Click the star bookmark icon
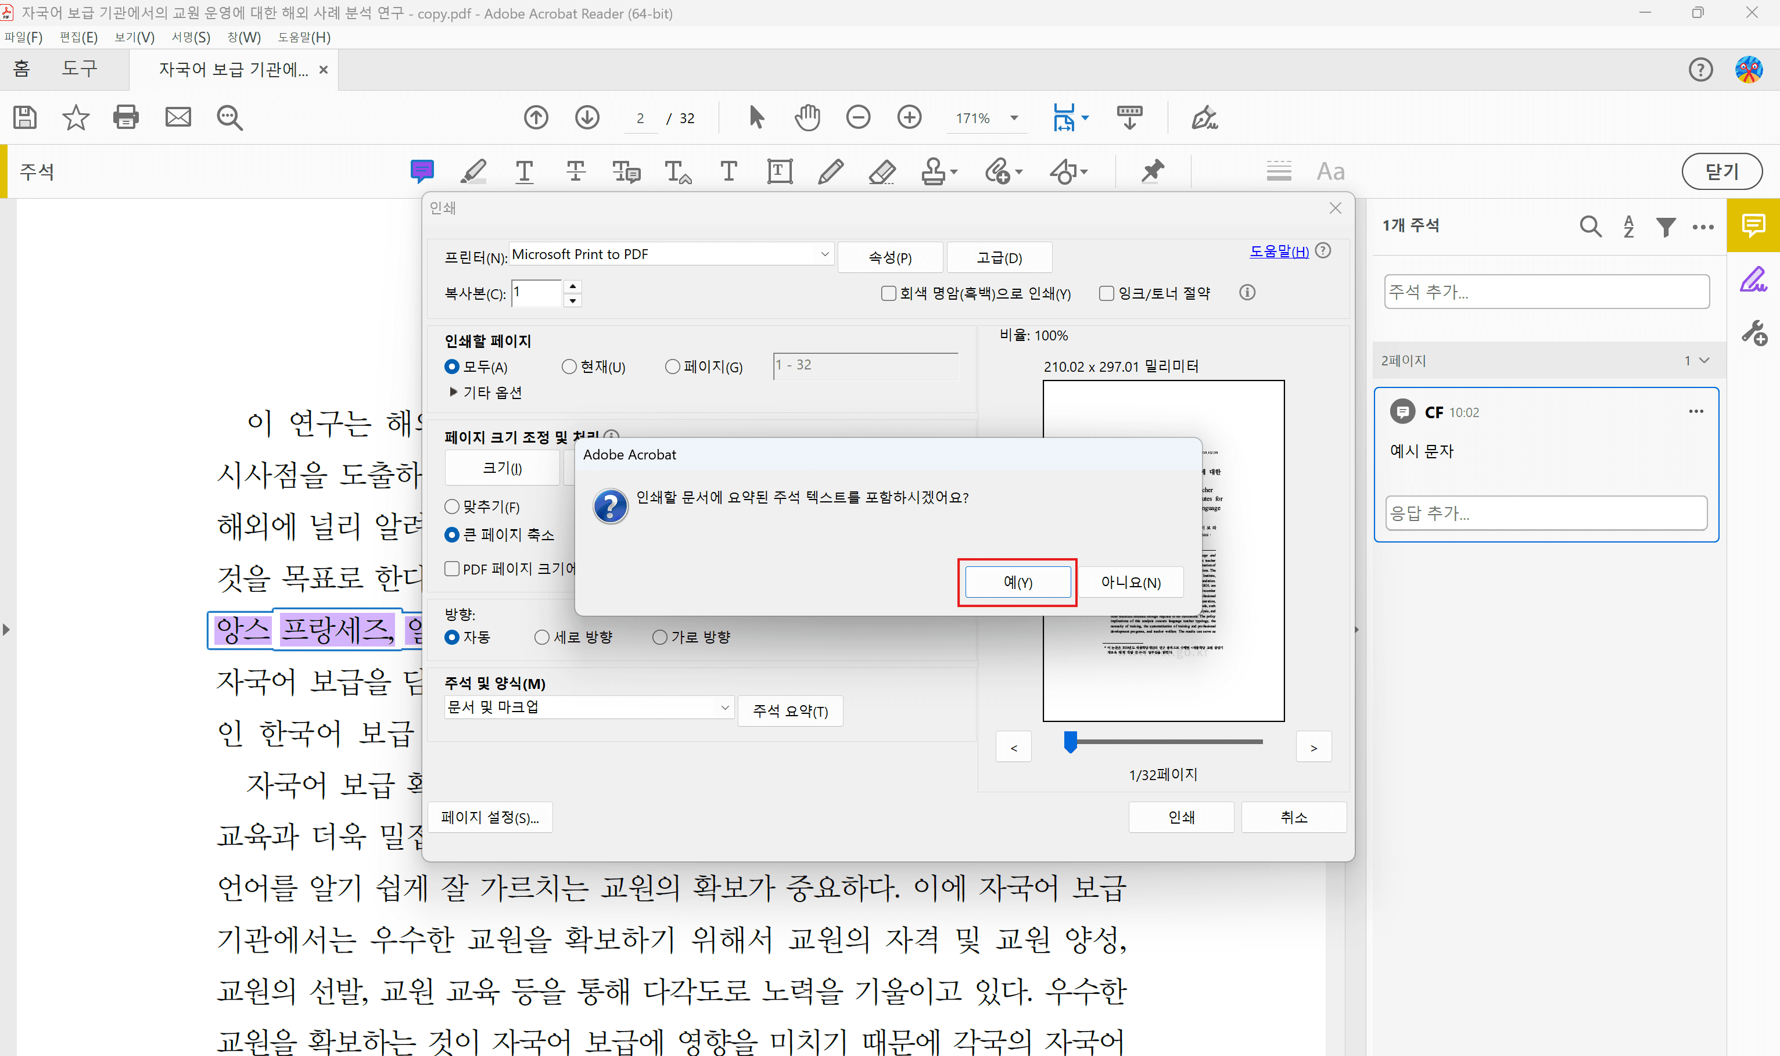The width and height of the screenshot is (1780, 1056). (76, 117)
